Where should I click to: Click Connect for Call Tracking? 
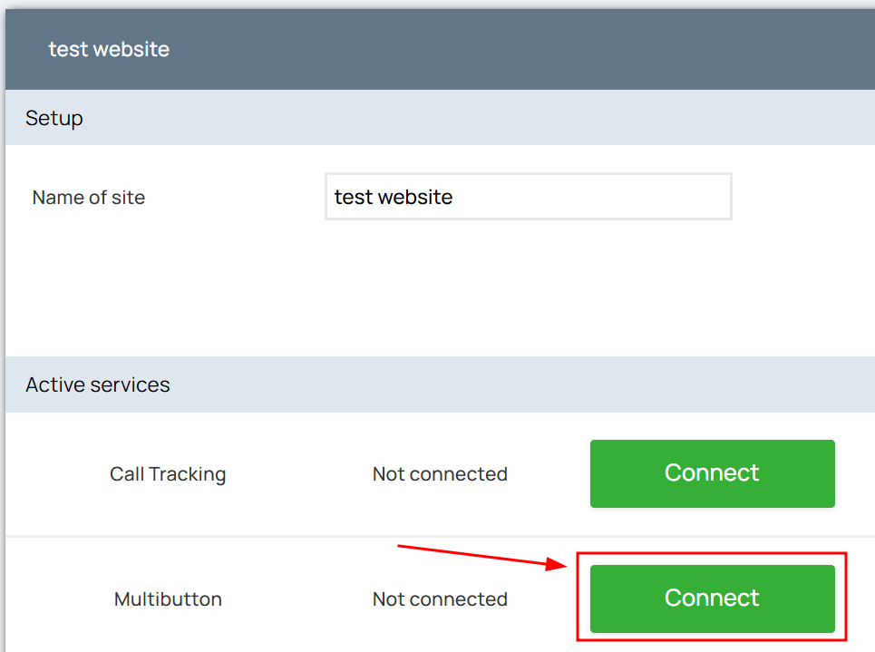click(x=712, y=473)
